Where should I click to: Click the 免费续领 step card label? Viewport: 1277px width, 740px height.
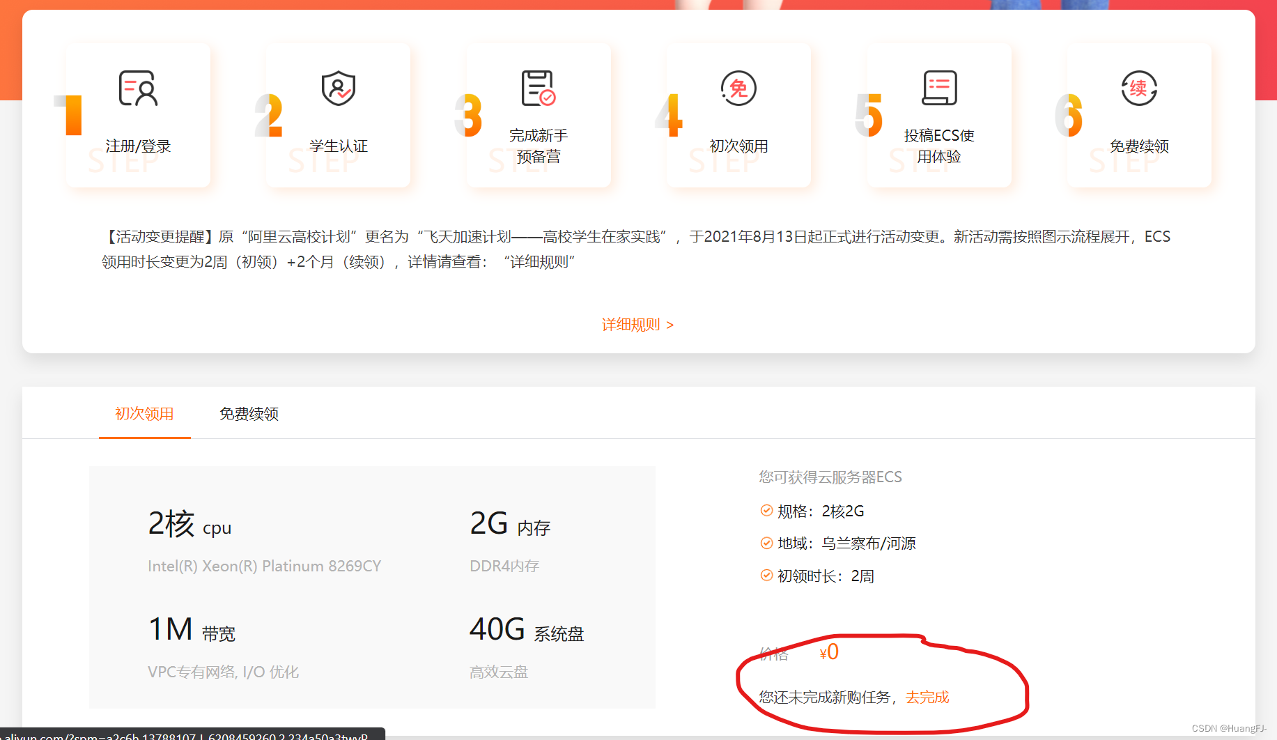click(1139, 146)
